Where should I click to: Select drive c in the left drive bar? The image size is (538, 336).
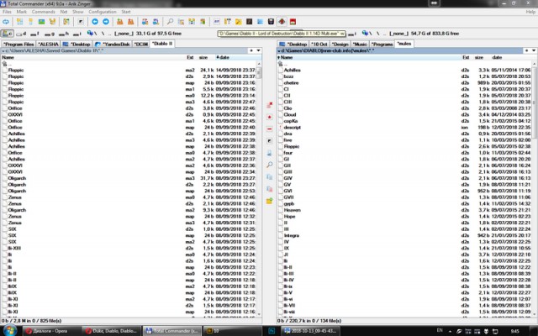click(x=8, y=34)
